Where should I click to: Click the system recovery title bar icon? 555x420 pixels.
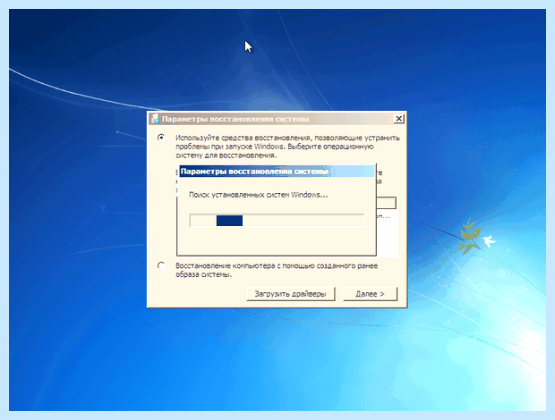[155, 119]
